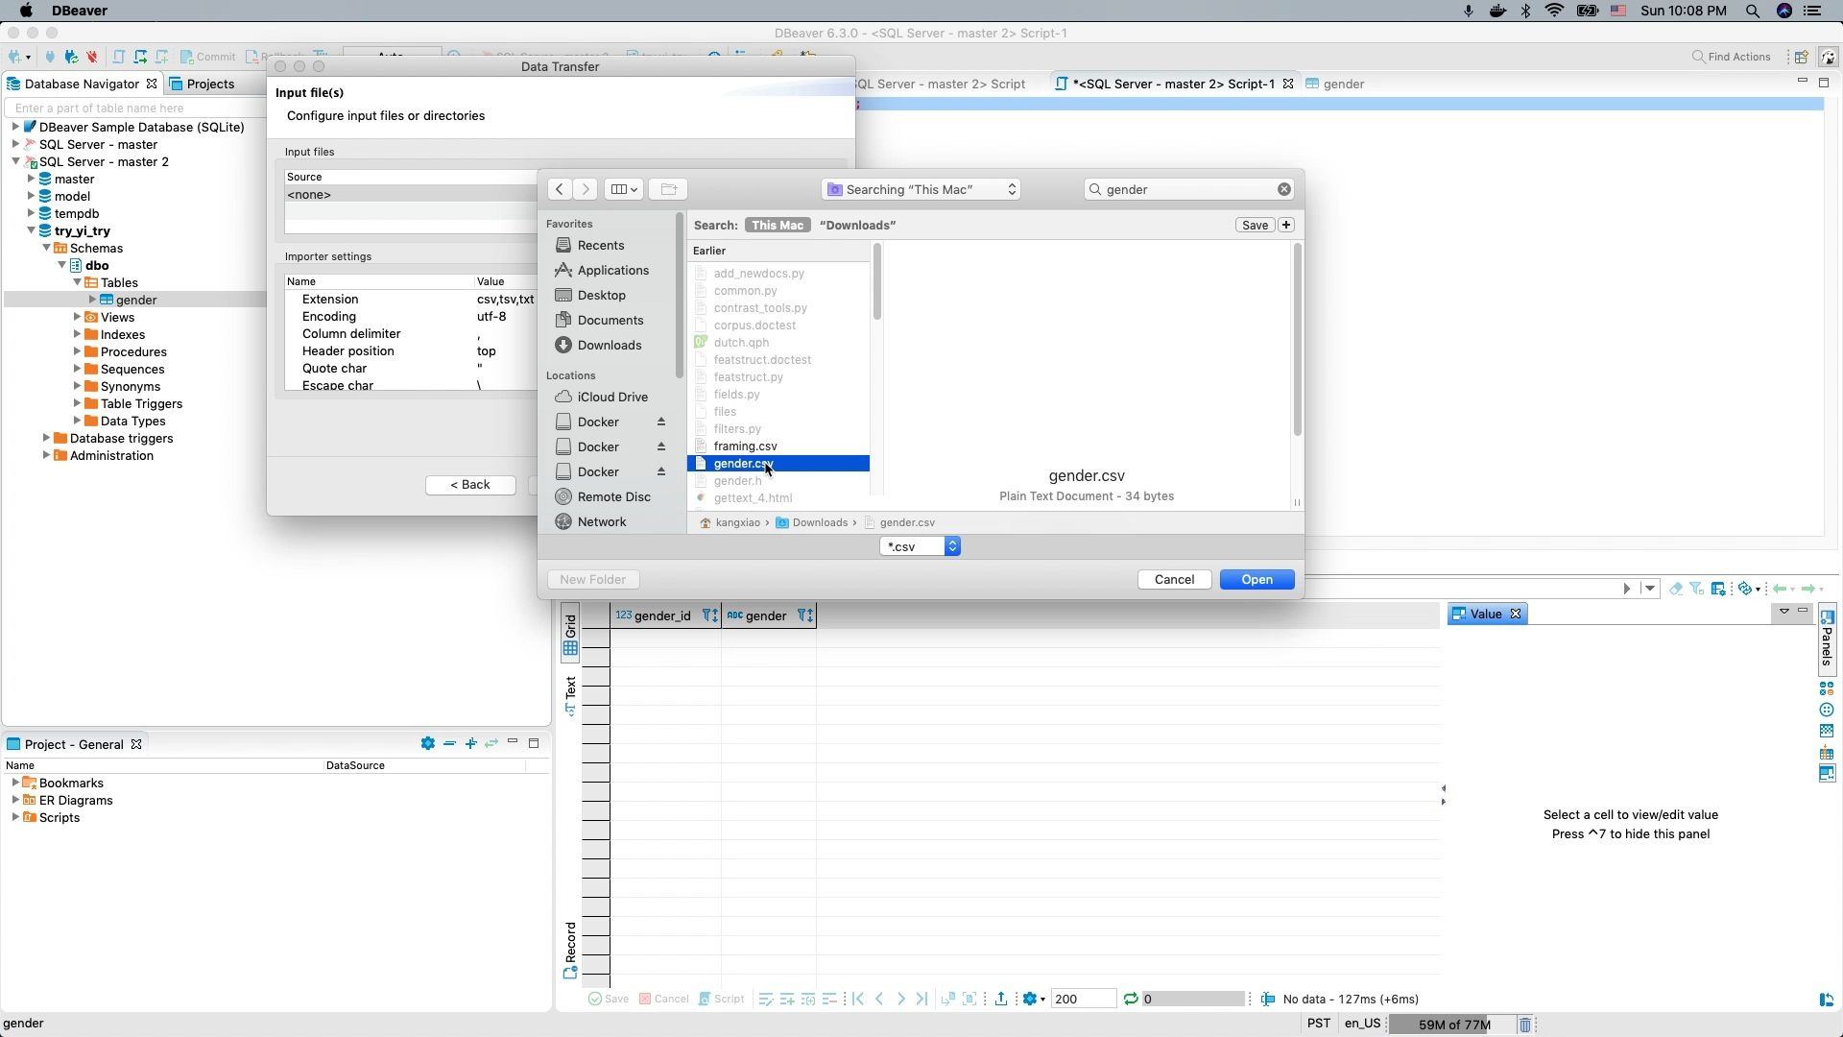Adjust the fetch size value field
Screen dimensions: 1843x1037
[1083, 999]
